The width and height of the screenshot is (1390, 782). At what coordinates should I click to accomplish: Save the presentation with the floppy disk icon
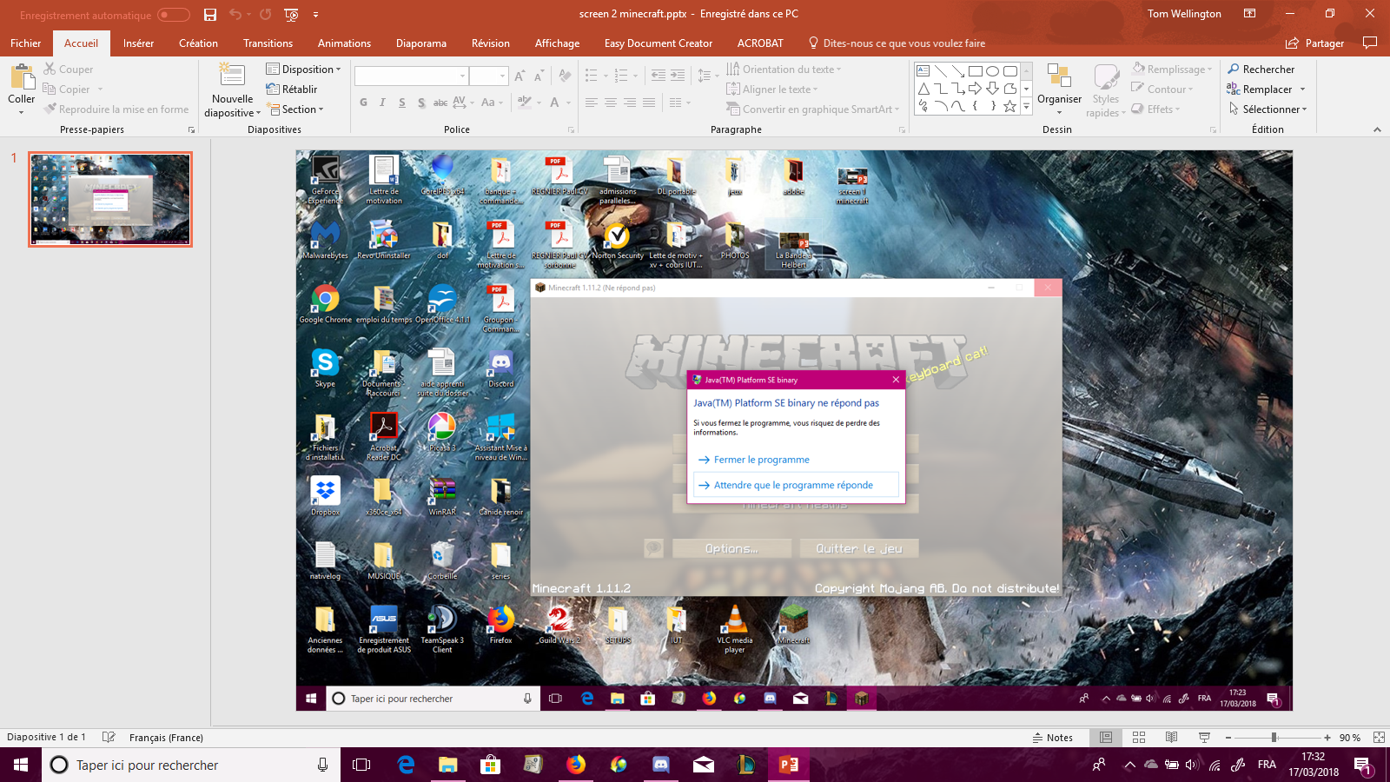210,15
